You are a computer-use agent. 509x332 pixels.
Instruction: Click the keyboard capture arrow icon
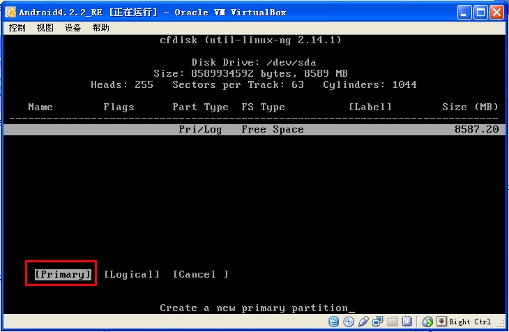click(x=441, y=322)
